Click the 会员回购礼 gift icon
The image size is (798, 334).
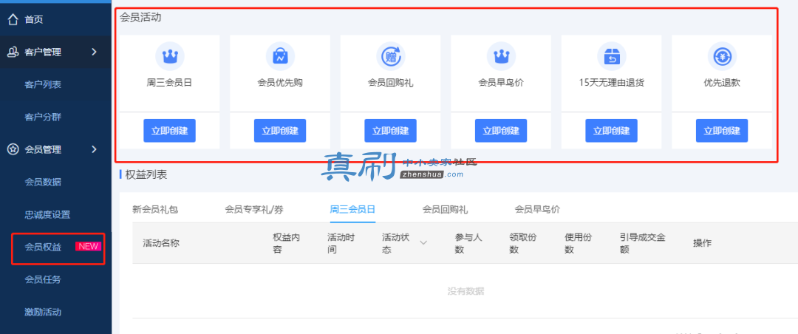coord(390,56)
